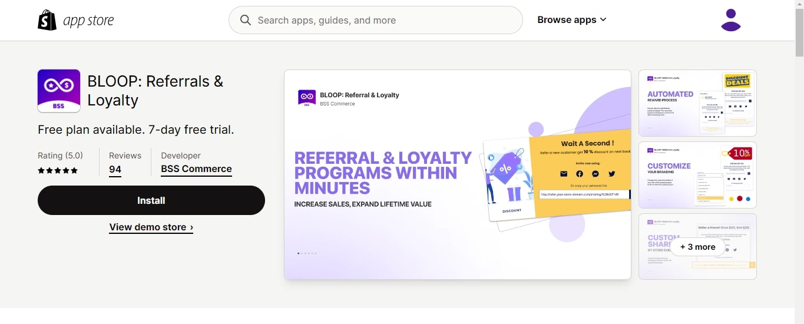Viewport: 804px width, 324px height.
Task: Open BSS Commerce developer link
Action: point(196,169)
